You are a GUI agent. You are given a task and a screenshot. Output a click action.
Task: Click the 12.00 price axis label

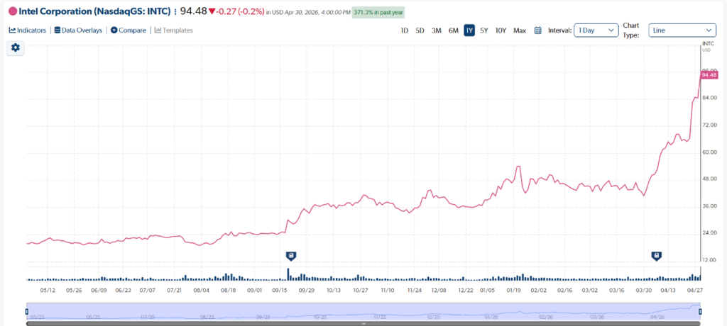coord(709,260)
